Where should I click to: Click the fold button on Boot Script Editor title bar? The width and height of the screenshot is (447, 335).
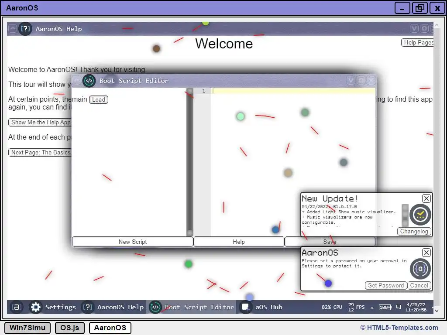[x=76, y=81]
